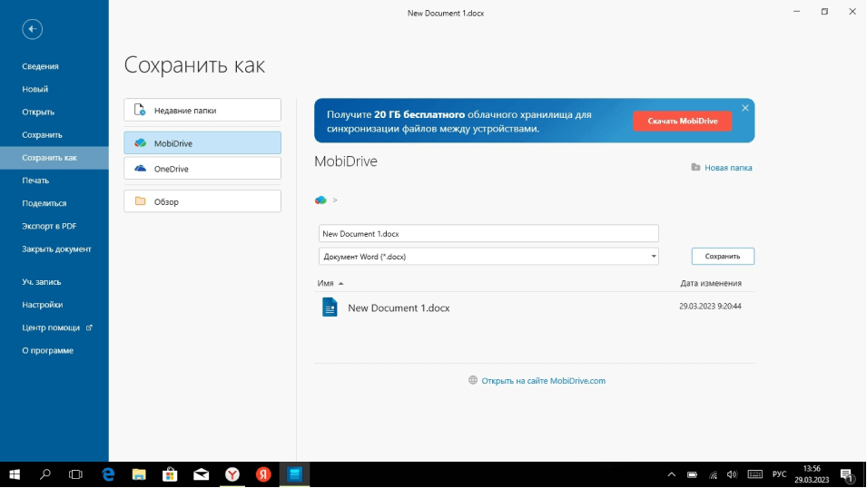The width and height of the screenshot is (867, 488).
Task: Select OneDrive storage location
Action: 202,169
